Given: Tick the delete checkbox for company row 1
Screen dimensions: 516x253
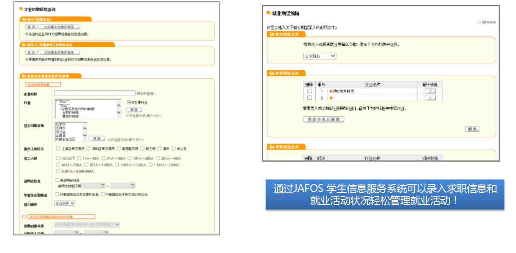Looking at the screenshot, I should [309, 91].
